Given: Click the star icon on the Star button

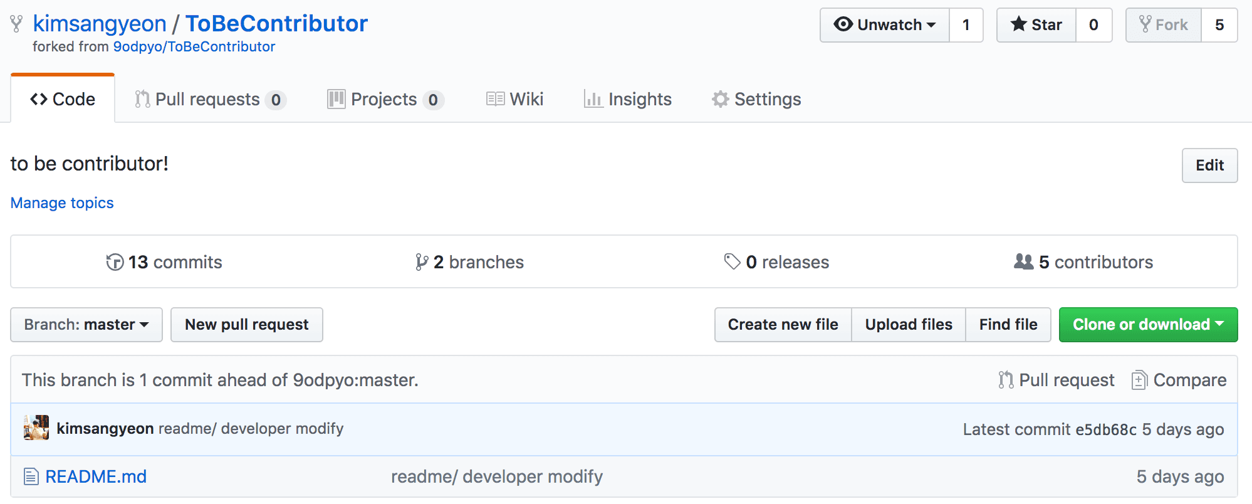Looking at the screenshot, I should pos(1019,24).
